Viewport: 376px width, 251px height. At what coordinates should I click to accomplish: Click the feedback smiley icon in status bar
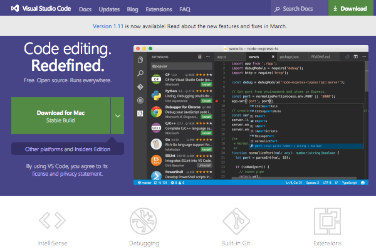(363, 183)
